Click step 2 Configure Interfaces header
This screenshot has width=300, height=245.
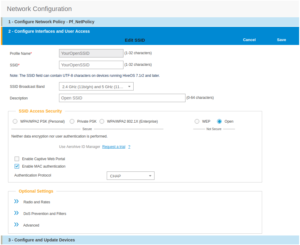pos(49,31)
